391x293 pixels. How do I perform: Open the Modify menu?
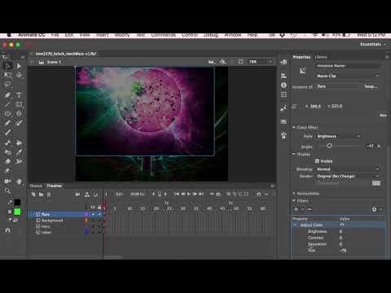coord(122,35)
